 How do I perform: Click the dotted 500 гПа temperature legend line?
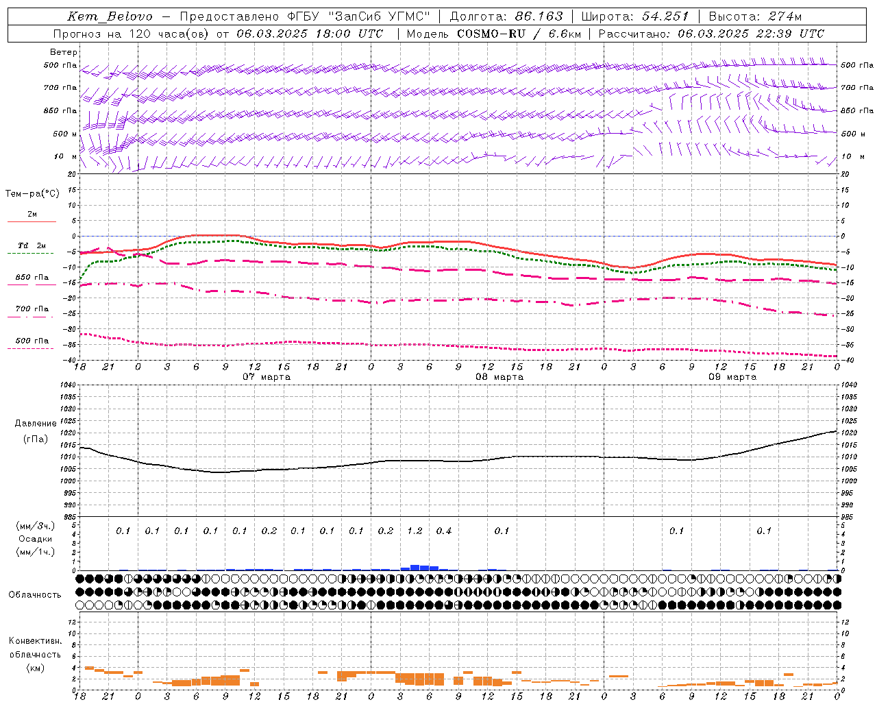pyautogui.click(x=30, y=348)
